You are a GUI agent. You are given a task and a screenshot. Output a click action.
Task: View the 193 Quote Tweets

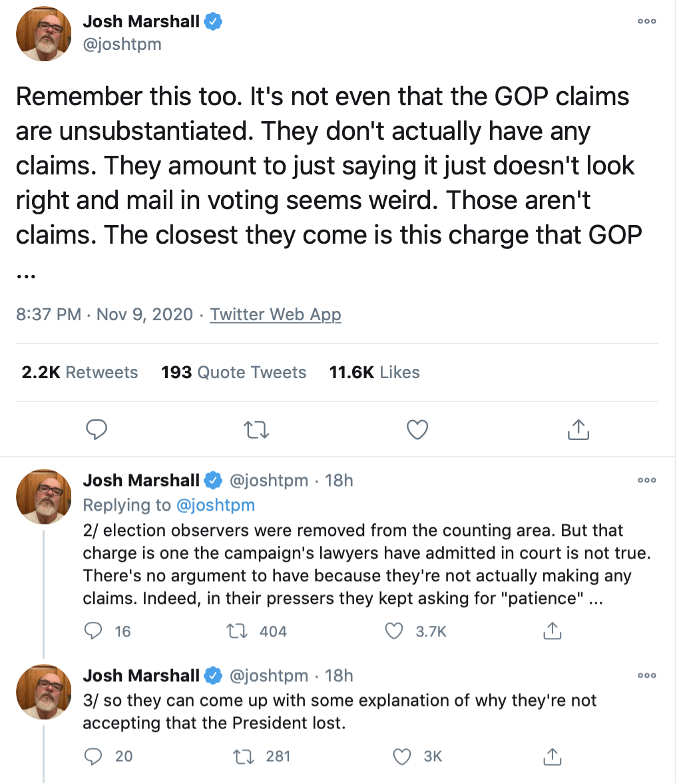point(234,372)
